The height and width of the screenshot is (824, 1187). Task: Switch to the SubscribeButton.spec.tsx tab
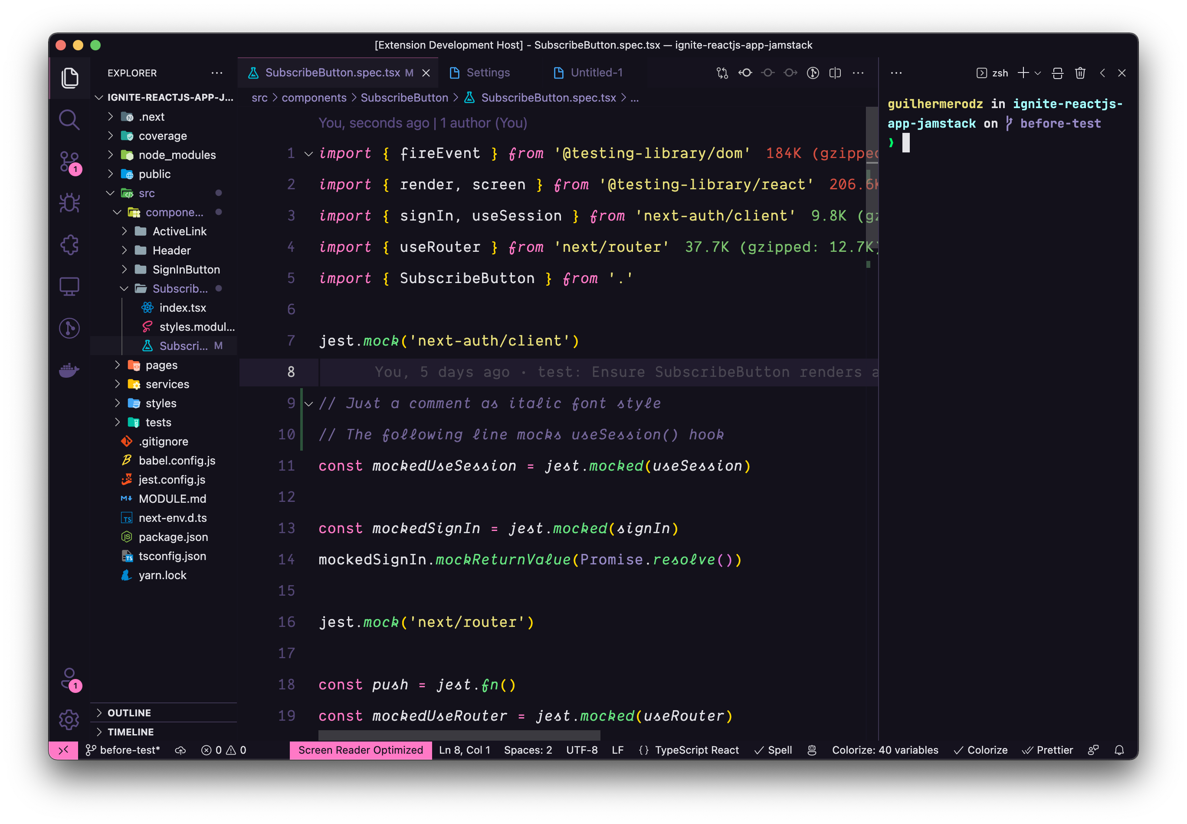[x=338, y=73]
